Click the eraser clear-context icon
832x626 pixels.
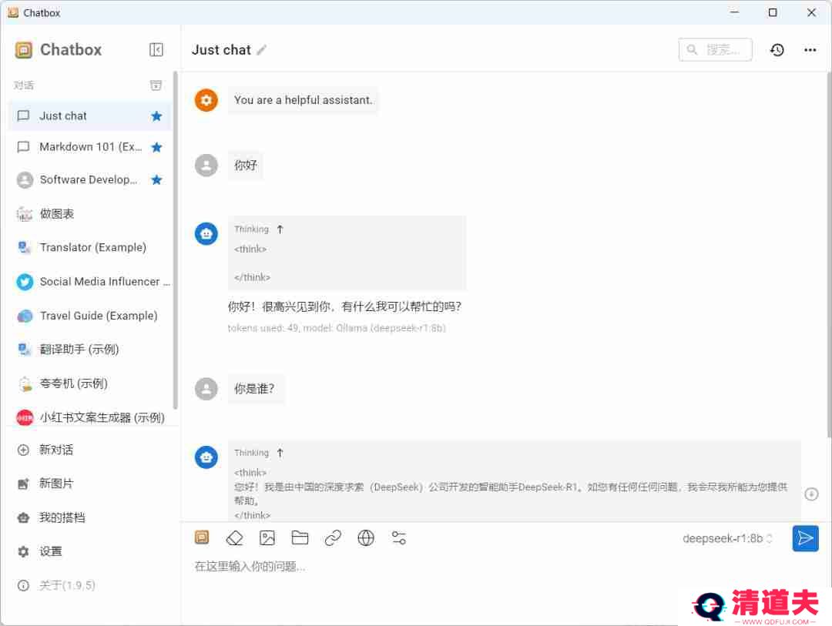[234, 538]
